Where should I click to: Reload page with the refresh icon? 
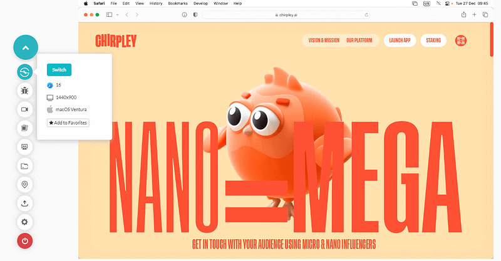tap(366, 14)
